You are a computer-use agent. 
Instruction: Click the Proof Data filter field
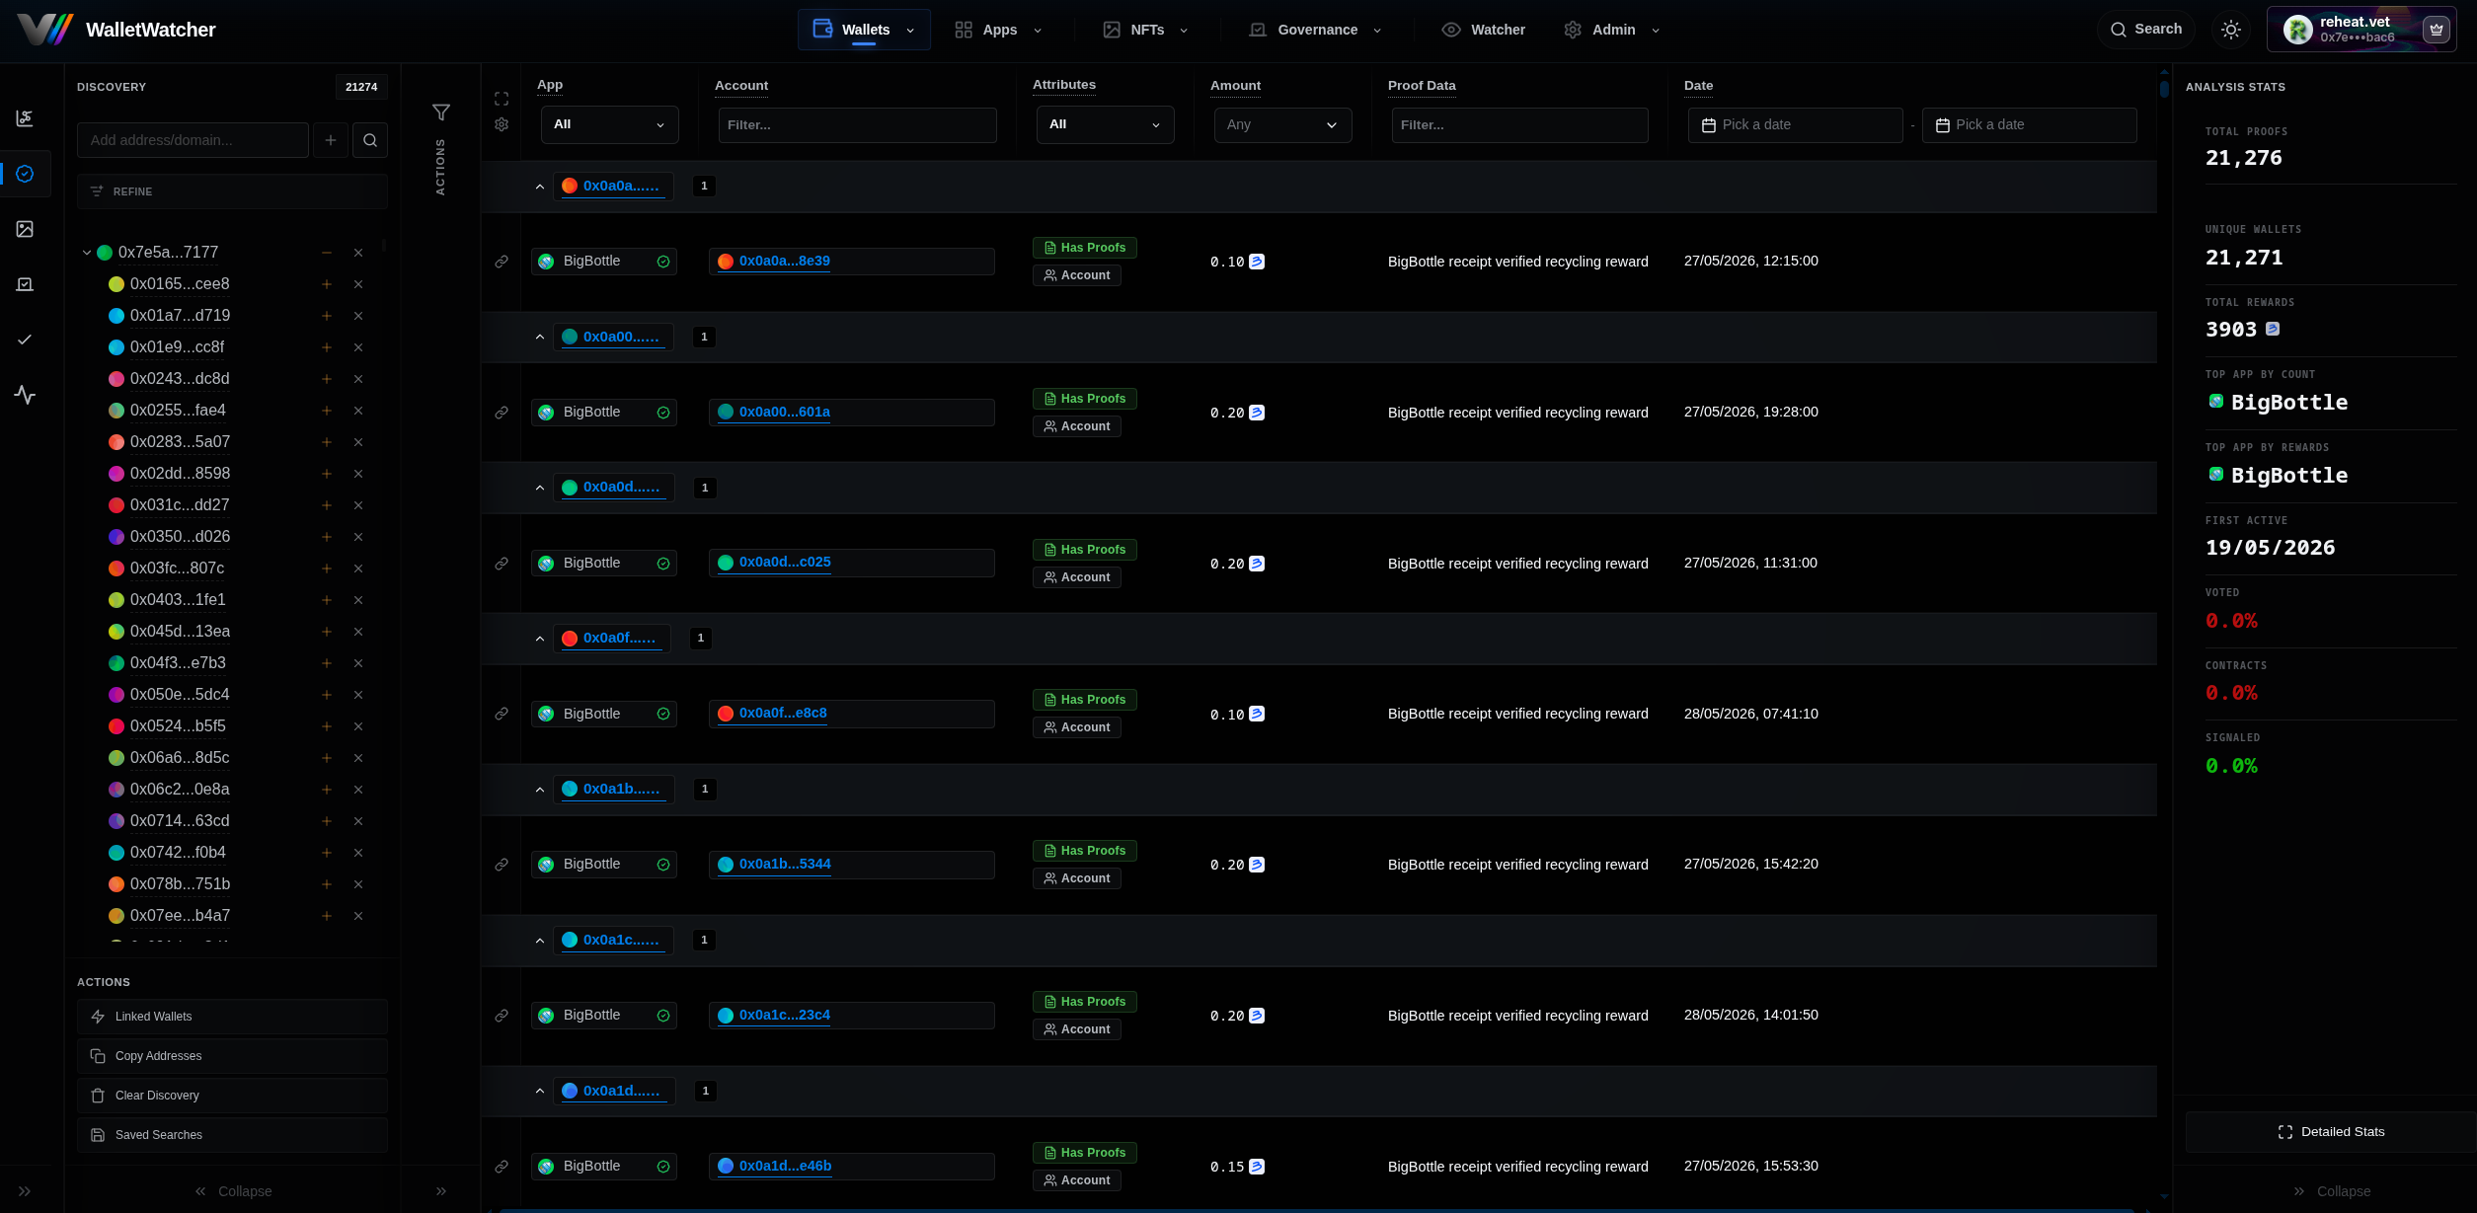tap(1519, 125)
